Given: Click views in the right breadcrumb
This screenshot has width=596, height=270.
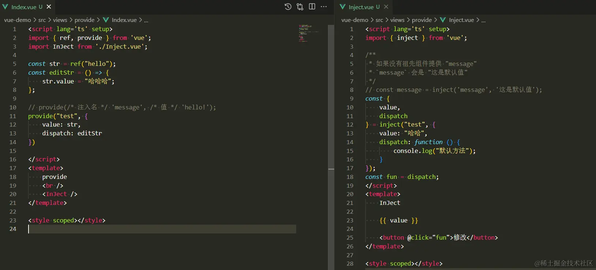Looking at the screenshot, I should pyautogui.click(x=397, y=20).
